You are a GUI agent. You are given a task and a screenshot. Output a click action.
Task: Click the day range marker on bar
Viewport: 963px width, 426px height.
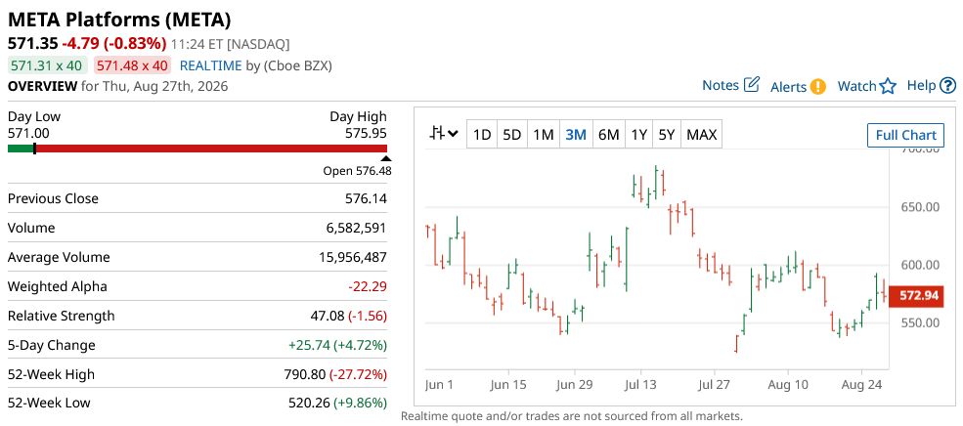click(34, 148)
